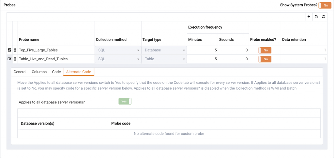Click the Minutes field for Top_Five_Large_Tables

[x=203, y=50]
